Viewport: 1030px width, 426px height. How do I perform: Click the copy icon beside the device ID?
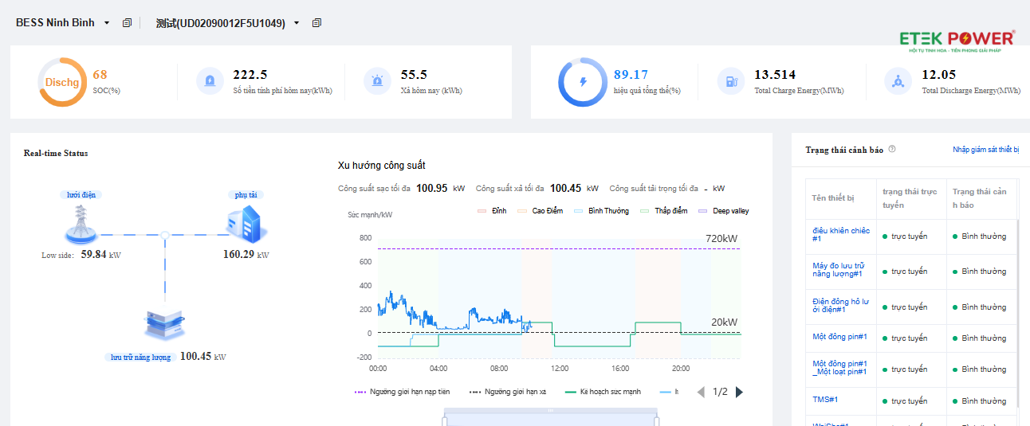(316, 23)
